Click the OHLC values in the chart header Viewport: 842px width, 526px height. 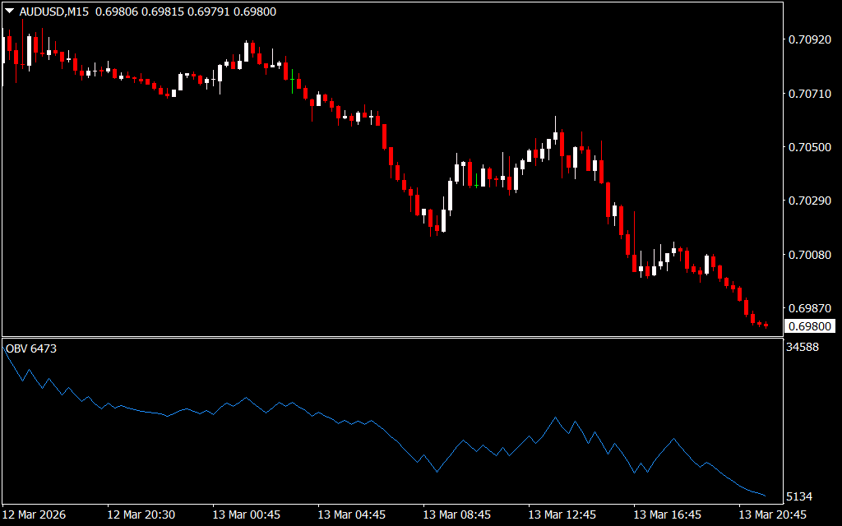coord(186,12)
